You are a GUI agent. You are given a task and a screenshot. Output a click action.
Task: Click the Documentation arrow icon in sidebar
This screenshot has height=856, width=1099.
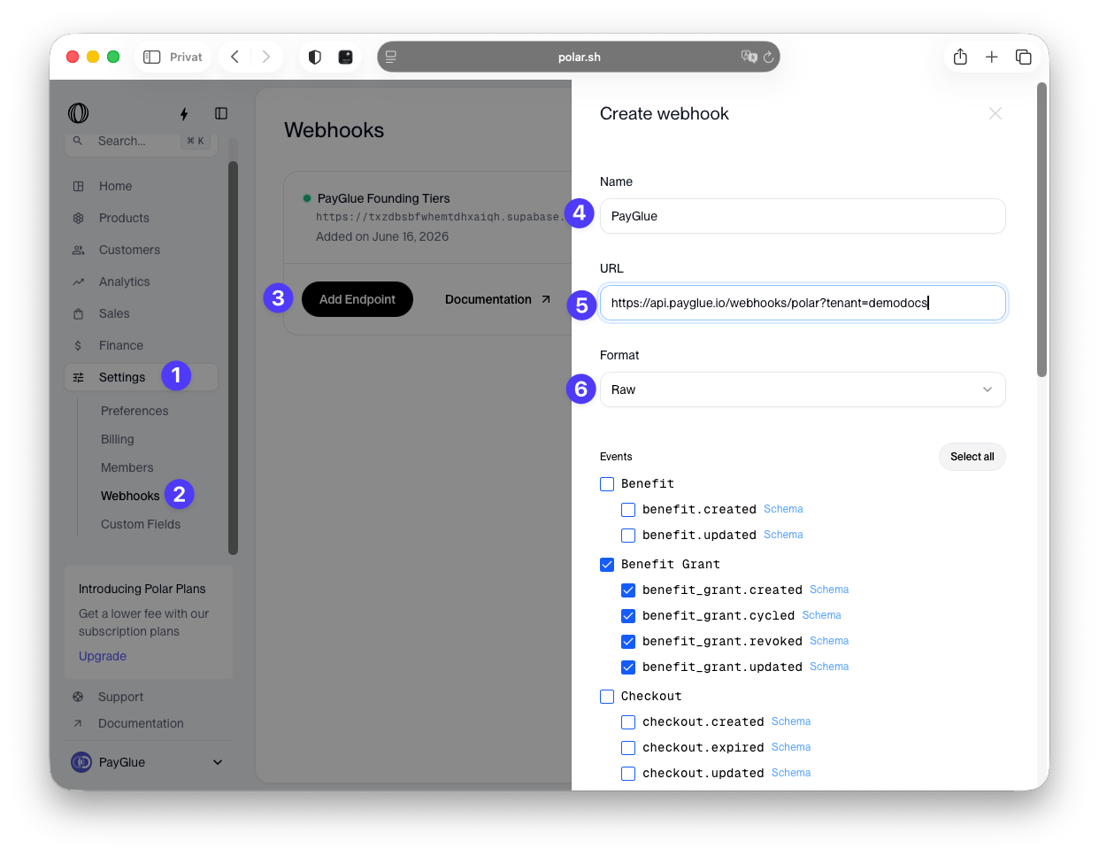click(x=78, y=723)
